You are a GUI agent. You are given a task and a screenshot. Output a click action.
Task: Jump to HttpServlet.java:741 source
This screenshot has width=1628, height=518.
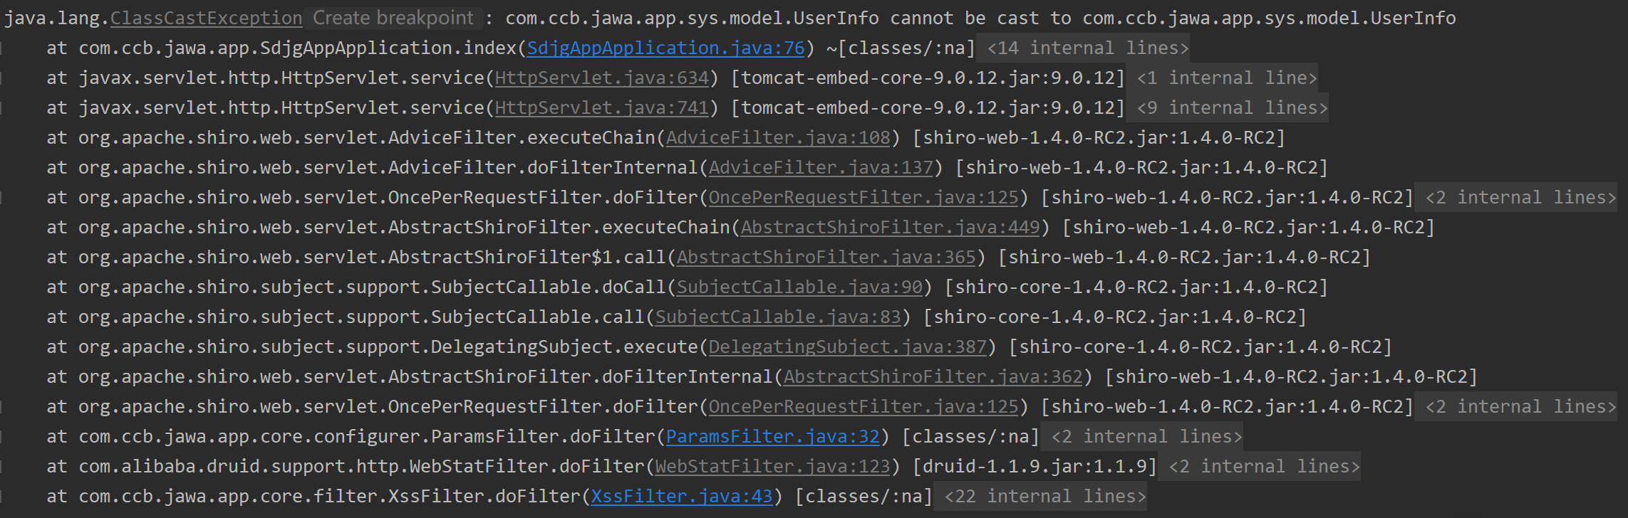(x=602, y=107)
